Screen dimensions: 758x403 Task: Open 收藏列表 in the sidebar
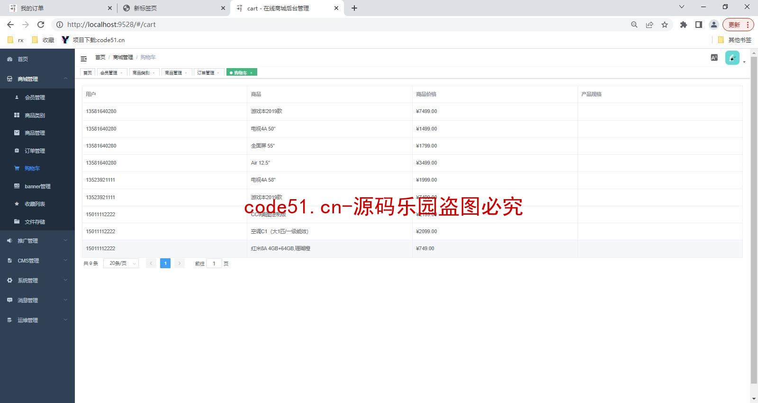pos(37,204)
